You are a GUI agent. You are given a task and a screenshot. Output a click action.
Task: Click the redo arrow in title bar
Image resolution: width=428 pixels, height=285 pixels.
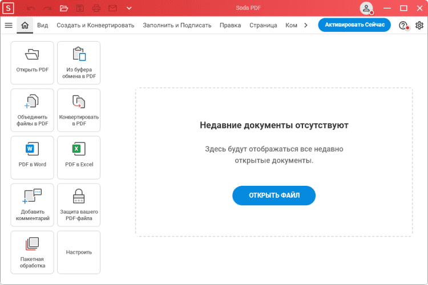(47, 8)
